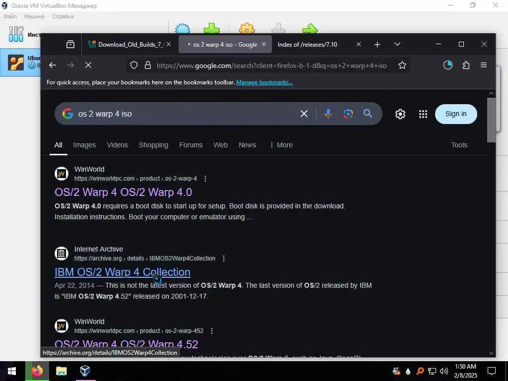This screenshot has height=381, width=508.
Task: Open Windows Start menu
Action: [12, 371]
